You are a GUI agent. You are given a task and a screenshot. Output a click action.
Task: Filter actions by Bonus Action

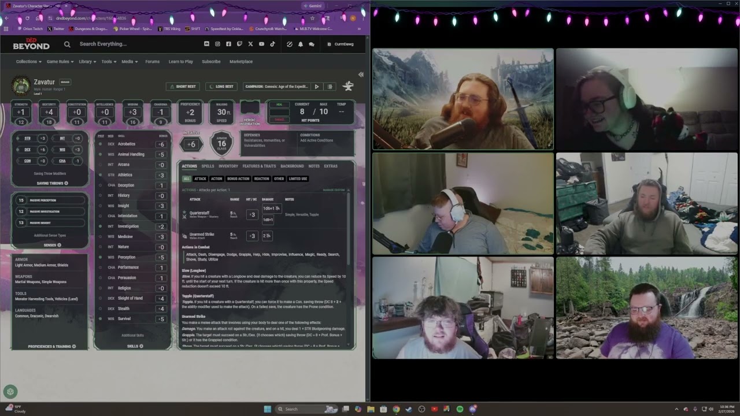(238, 179)
